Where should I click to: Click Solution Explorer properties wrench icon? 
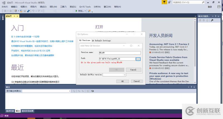point(212,20)
